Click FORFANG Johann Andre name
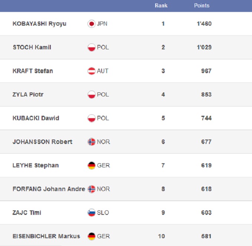 point(49,189)
